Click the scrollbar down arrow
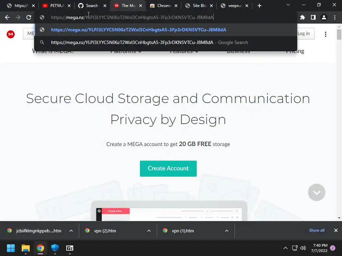 point(339,218)
